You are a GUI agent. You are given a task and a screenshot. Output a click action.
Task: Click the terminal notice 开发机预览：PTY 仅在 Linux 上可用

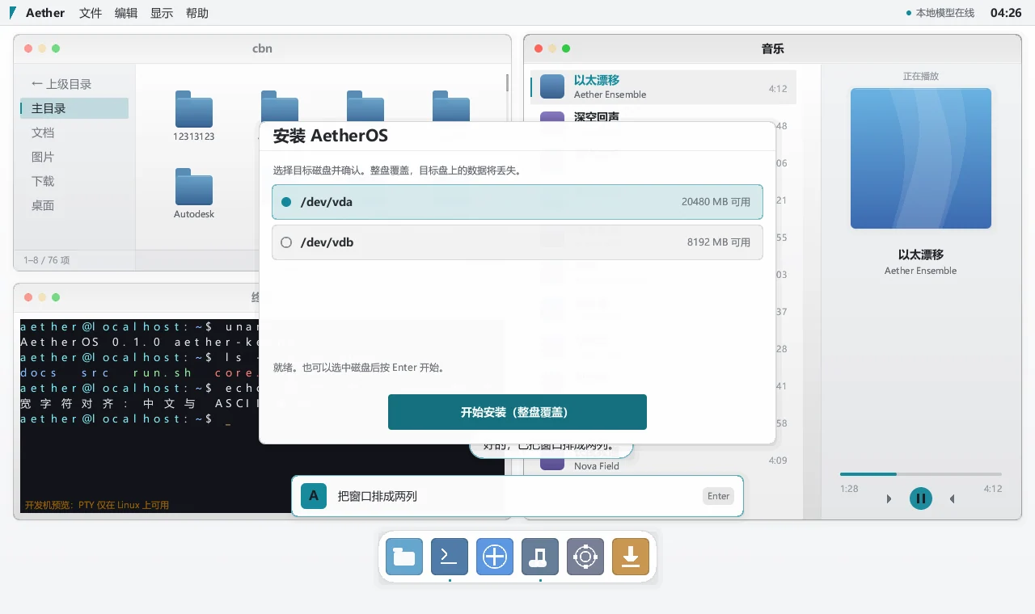[97, 505]
